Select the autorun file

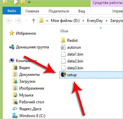(74, 47)
